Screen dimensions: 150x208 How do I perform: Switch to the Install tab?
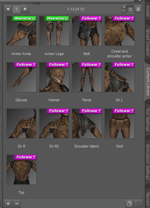point(148,11)
